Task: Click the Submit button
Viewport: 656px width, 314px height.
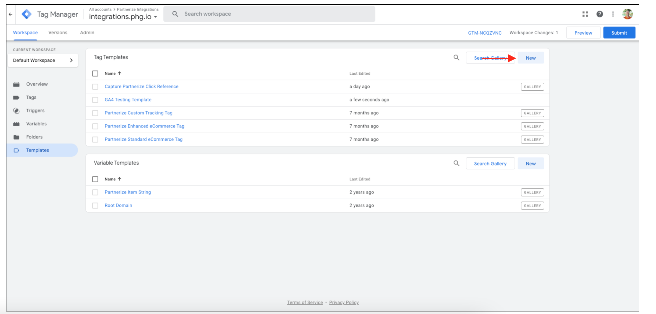Action: (x=619, y=33)
